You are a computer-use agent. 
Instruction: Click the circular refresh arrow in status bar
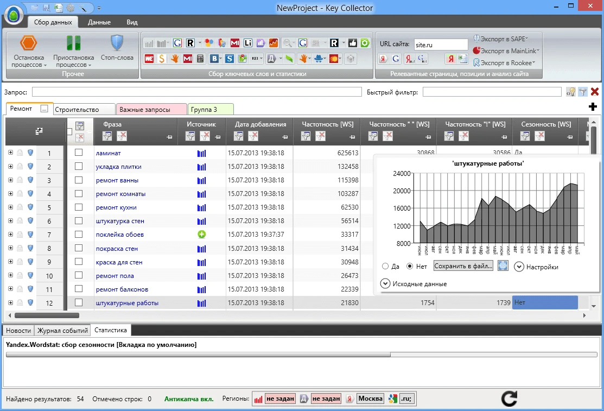tap(509, 399)
